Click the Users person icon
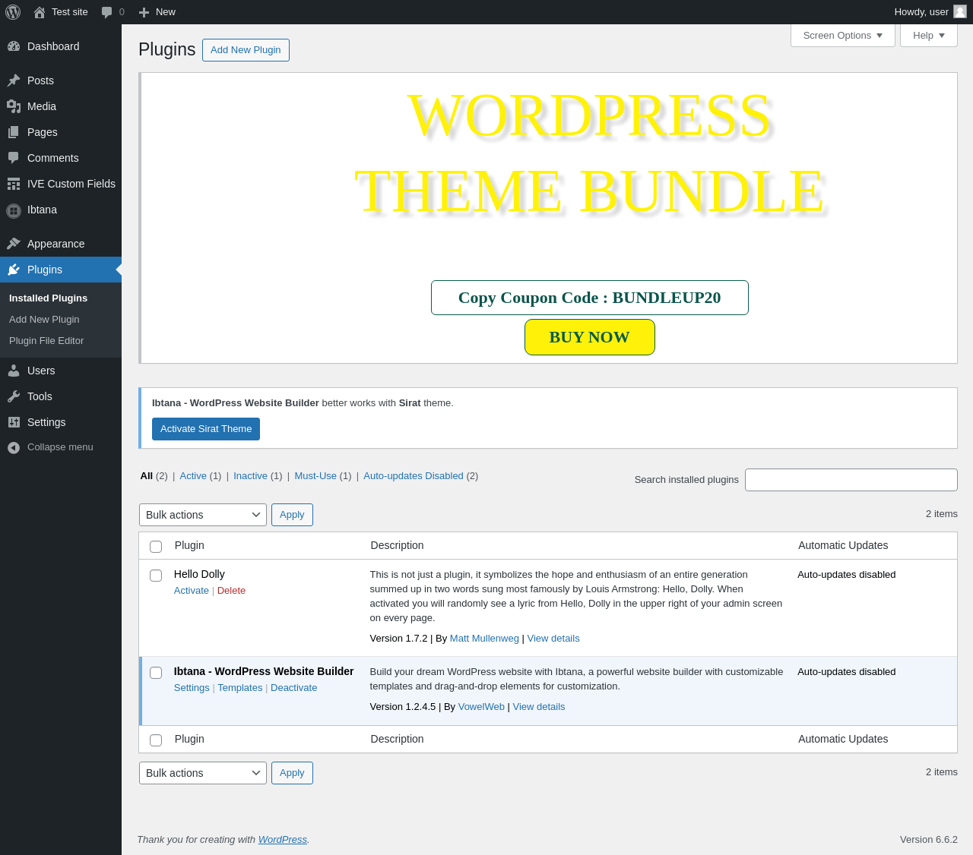973x855 pixels. click(14, 371)
